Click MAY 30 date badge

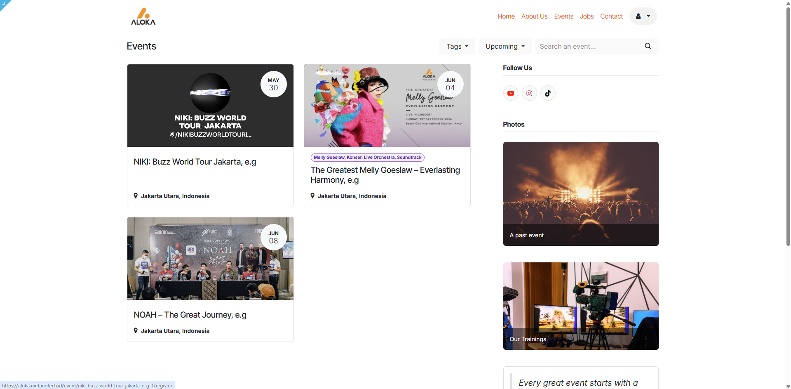coord(273,84)
